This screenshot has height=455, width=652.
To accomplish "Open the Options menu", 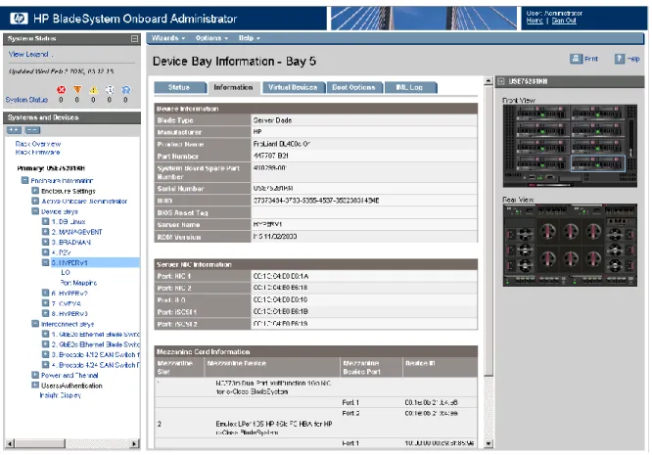I will (211, 38).
